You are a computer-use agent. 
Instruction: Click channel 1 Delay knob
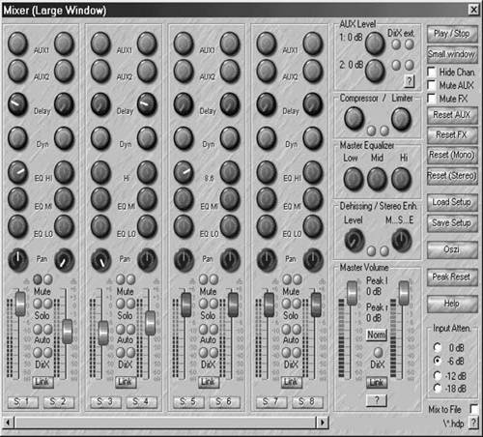coord(17,104)
